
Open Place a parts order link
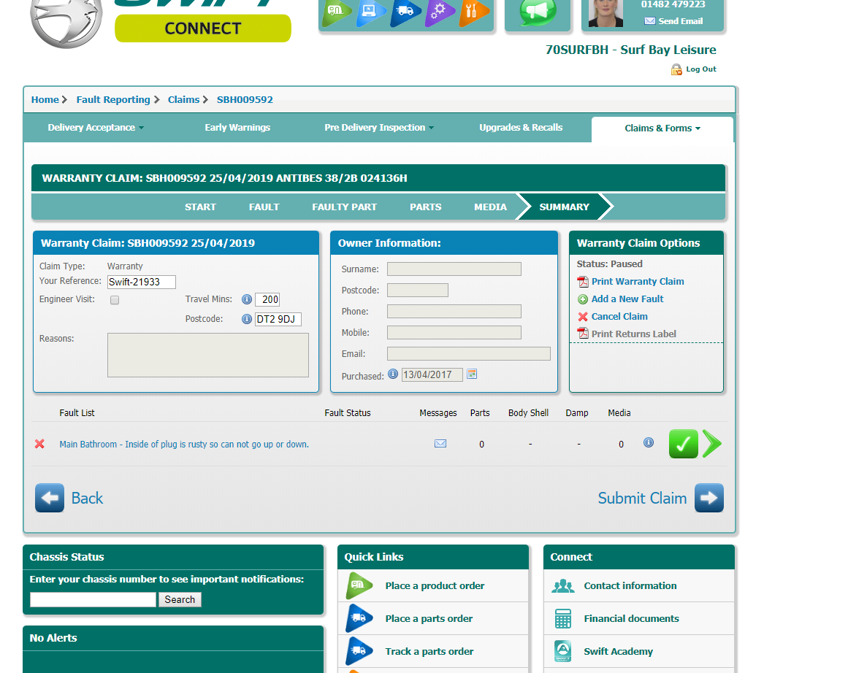(x=429, y=619)
